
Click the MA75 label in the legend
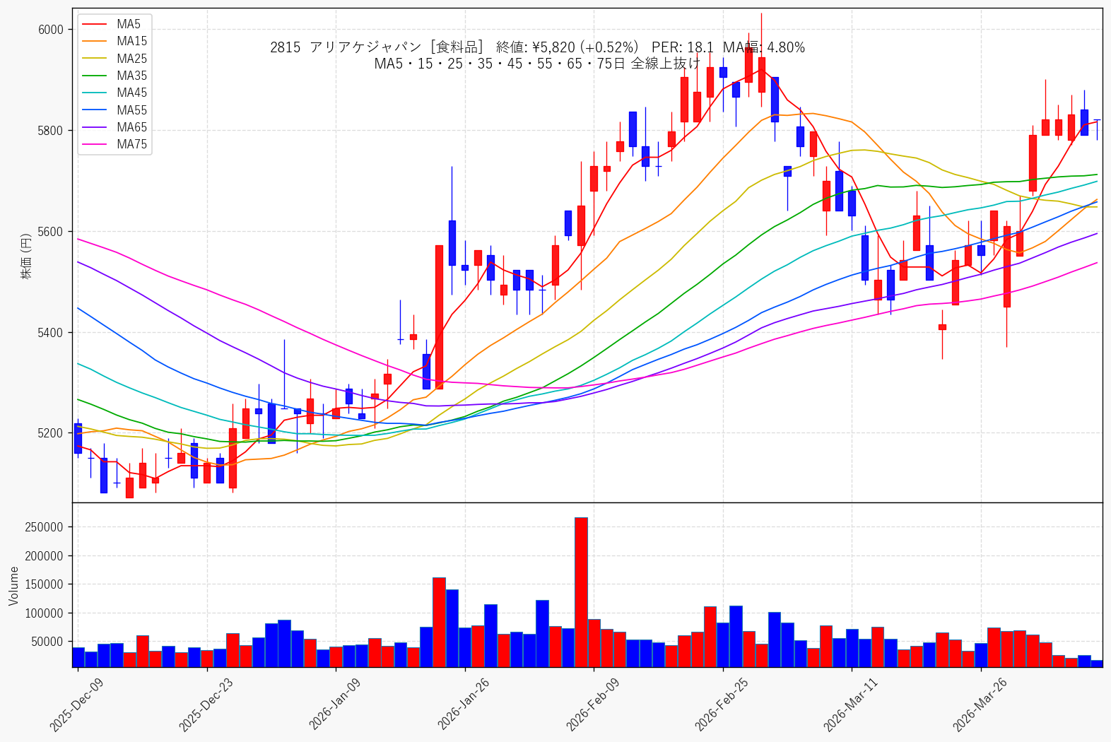click(x=132, y=144)
